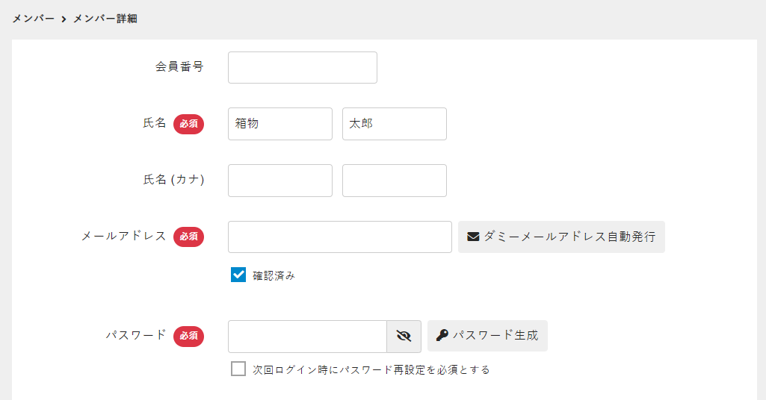Viewport: 766px width, 400px height.
Task: Open the メンバー breadcrumb link
Action: [34, 19]
